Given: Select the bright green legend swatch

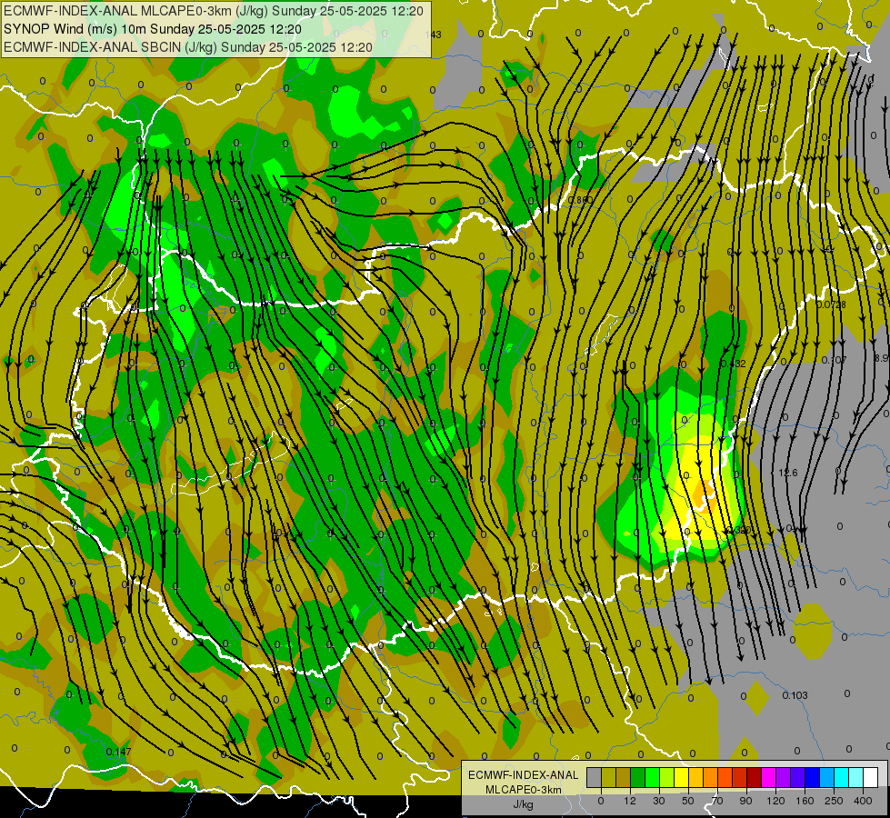Looking at the screenshot, I should coord(652,777).
